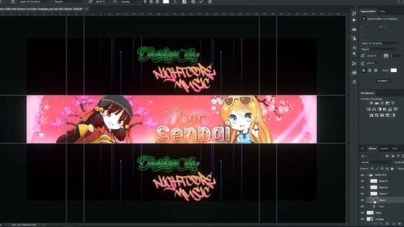Viewport: 404px width, 227px height.
Task: Toggle lock position in Layers panel
Action: click(x=382, y=168)
